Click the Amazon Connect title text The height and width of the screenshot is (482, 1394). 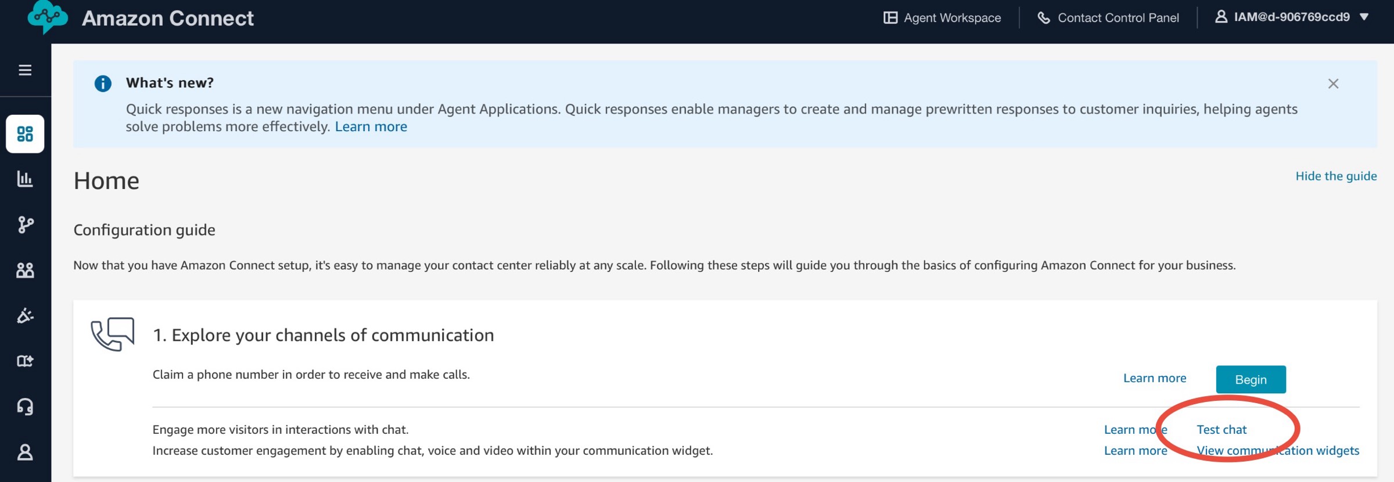pos(168,18)
